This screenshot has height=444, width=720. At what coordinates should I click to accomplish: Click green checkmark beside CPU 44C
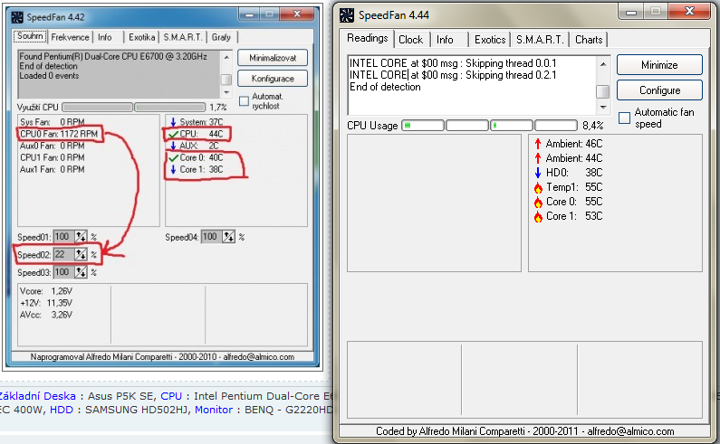tap(173, 134)
